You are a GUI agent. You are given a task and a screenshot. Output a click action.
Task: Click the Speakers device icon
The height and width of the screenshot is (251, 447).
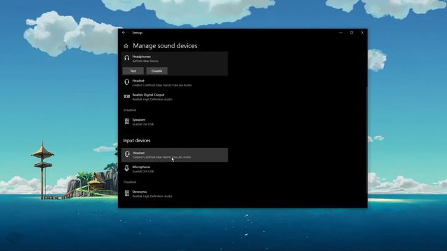pyautogui.click(x=127, y=121)
